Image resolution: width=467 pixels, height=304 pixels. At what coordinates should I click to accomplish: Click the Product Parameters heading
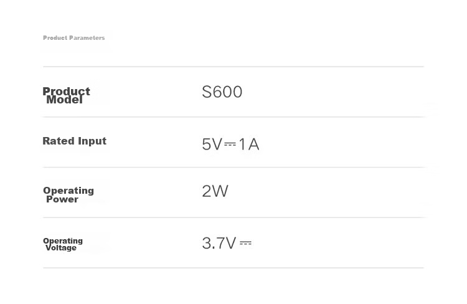[74, 38]
